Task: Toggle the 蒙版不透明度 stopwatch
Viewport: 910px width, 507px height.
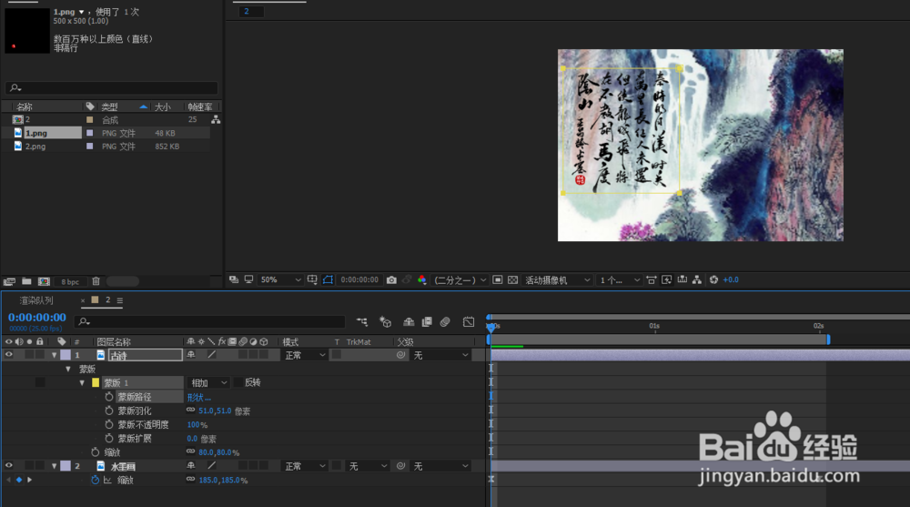Action: coord(109,424)
